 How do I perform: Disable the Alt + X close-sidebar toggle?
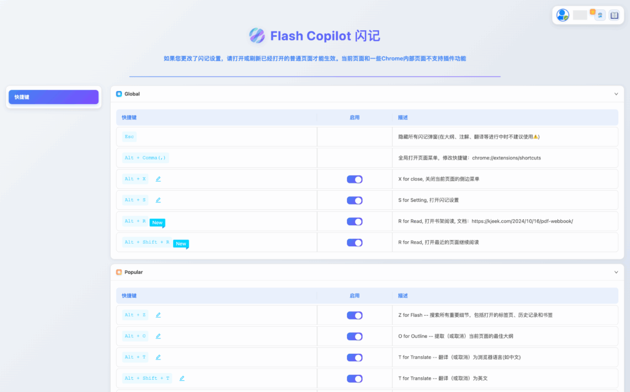point(354,179)
